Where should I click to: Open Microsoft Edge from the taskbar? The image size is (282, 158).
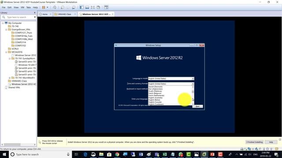coord(85,154)
